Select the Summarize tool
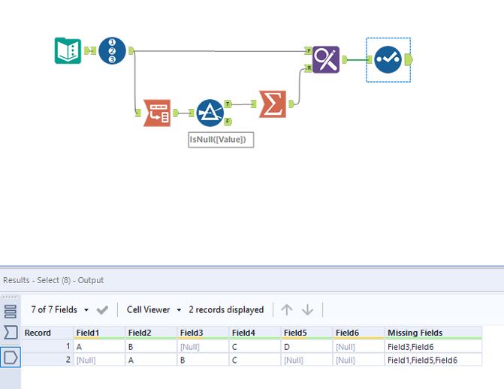 click(273, 104)
